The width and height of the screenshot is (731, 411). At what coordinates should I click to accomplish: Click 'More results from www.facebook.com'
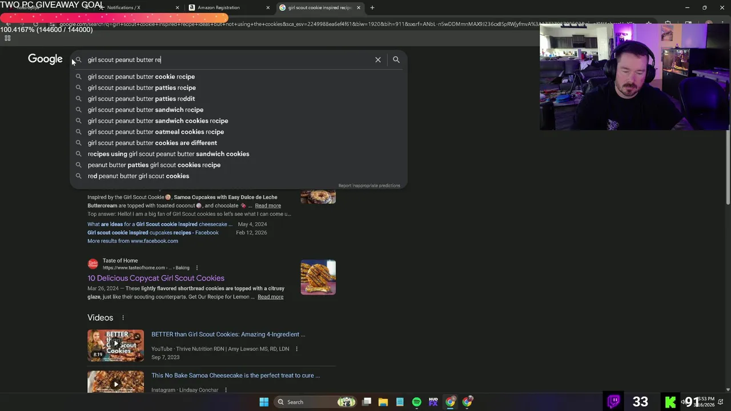click(x=132, y=241)
